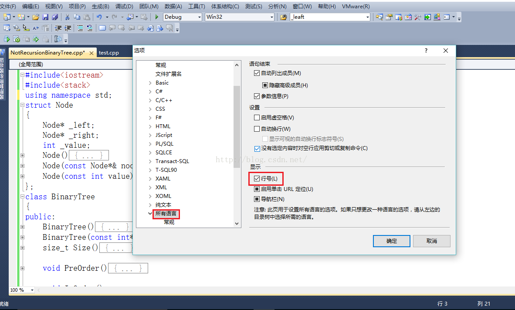Toggle 隐藏高级成员(H) checkbox
The height and width of the screenshot is (310, 515).
coord(265,85)
